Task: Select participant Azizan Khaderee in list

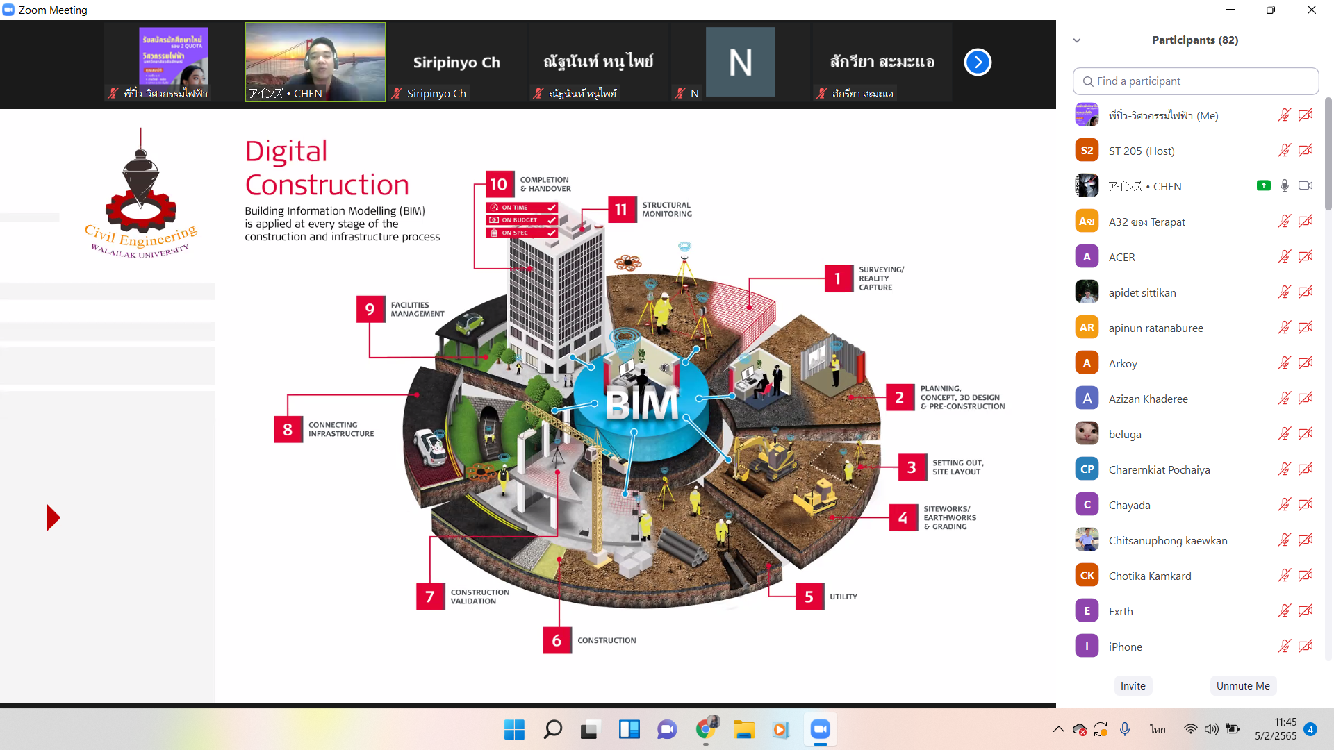Action: (x=1148, y=399)
